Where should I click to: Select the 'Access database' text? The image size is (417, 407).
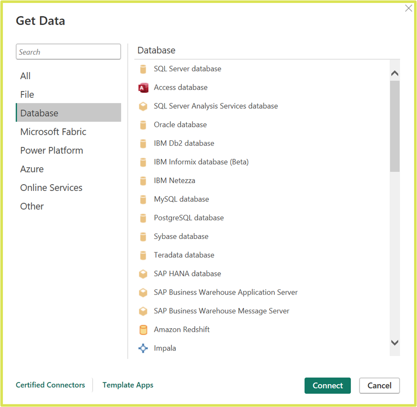[x=181, y=88]
